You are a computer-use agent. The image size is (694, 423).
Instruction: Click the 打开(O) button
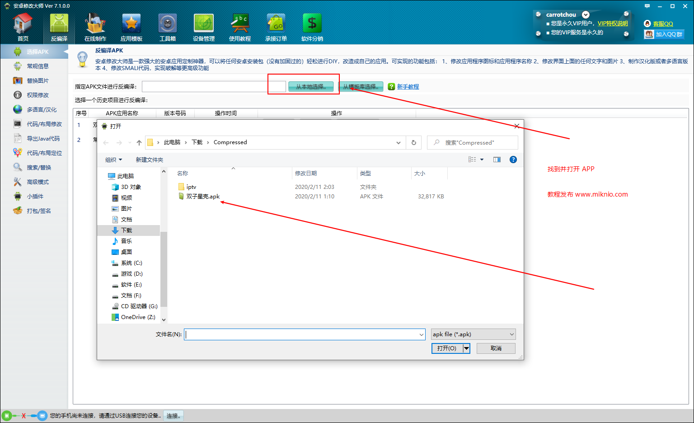pyautogui.click(x=447, y=348)
